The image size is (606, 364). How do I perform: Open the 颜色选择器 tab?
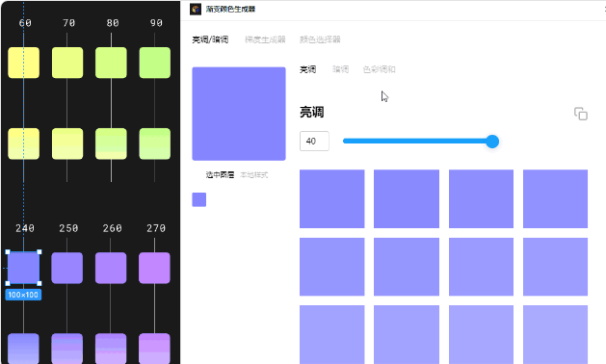tap(320, 39)
